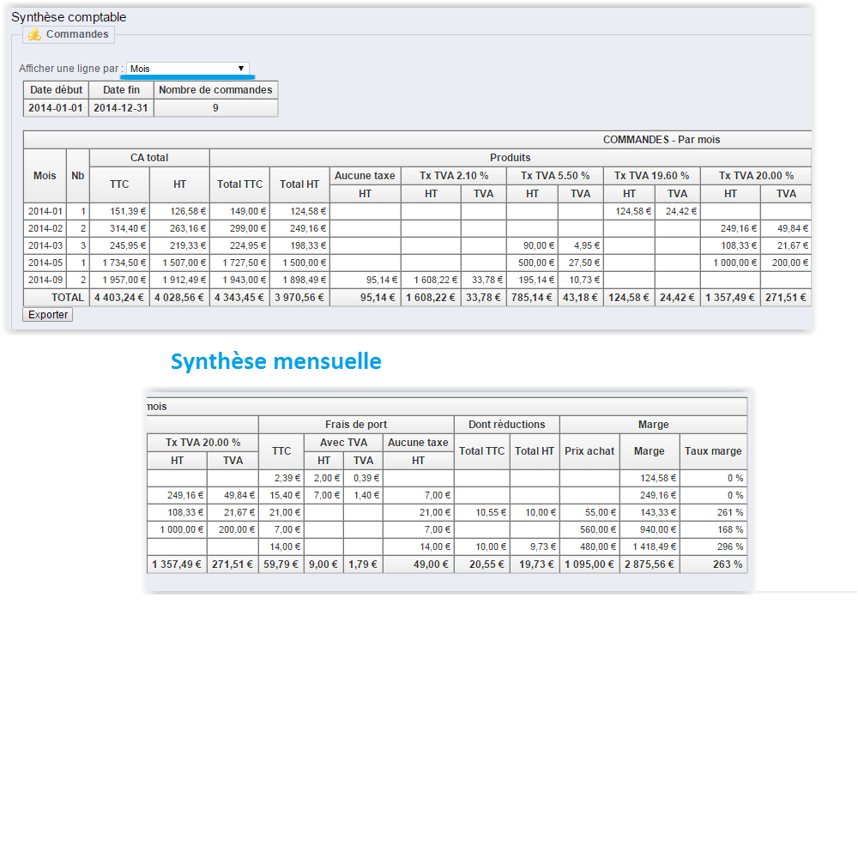Click the Nb column header
The width and height of the screenshot is (858, 858).
pos(78,176)
